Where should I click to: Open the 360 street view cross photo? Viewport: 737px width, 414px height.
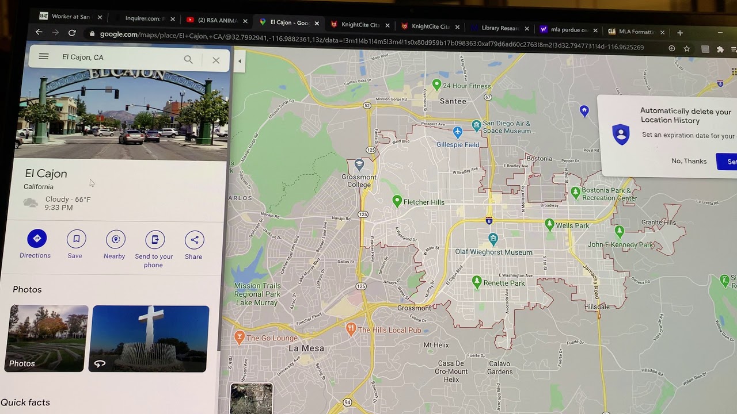pos(149,339)
